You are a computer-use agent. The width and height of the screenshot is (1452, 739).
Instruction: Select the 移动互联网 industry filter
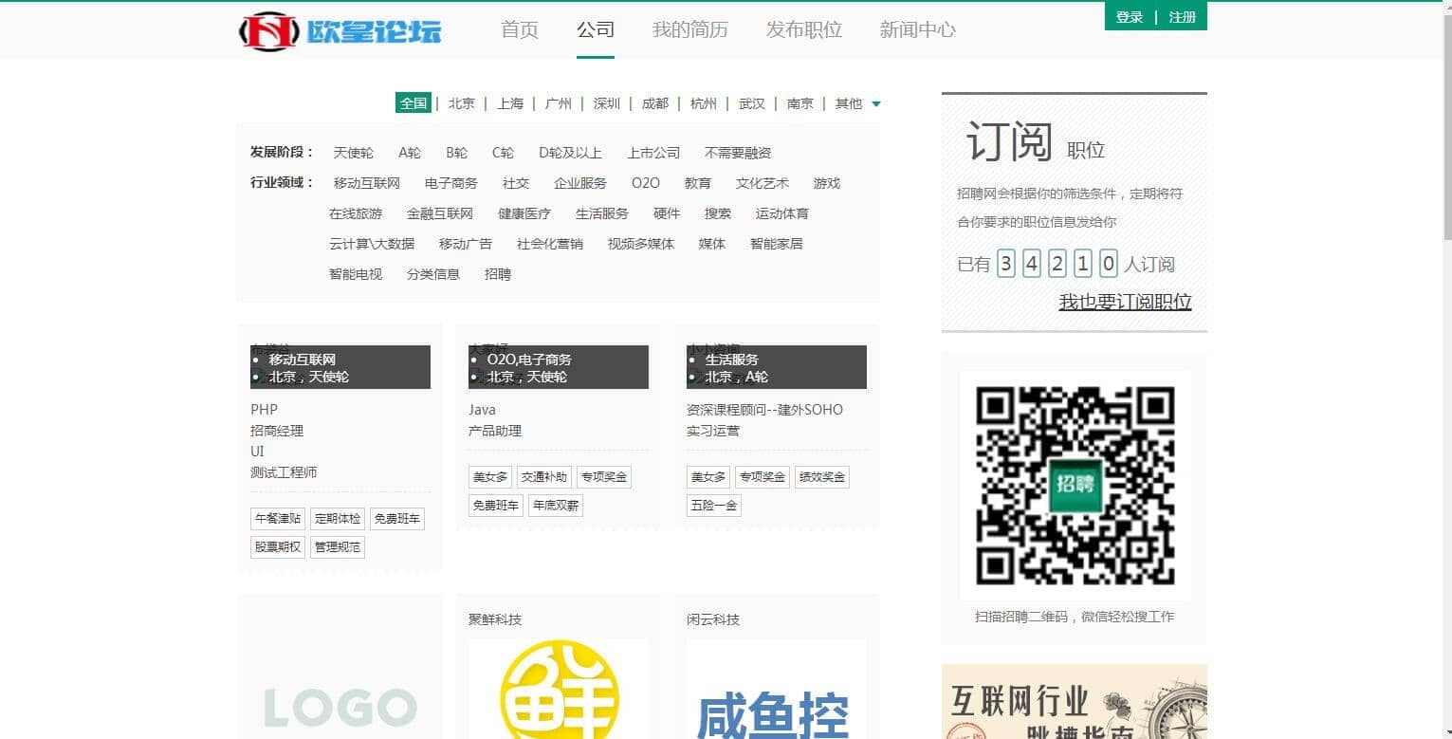366,183
